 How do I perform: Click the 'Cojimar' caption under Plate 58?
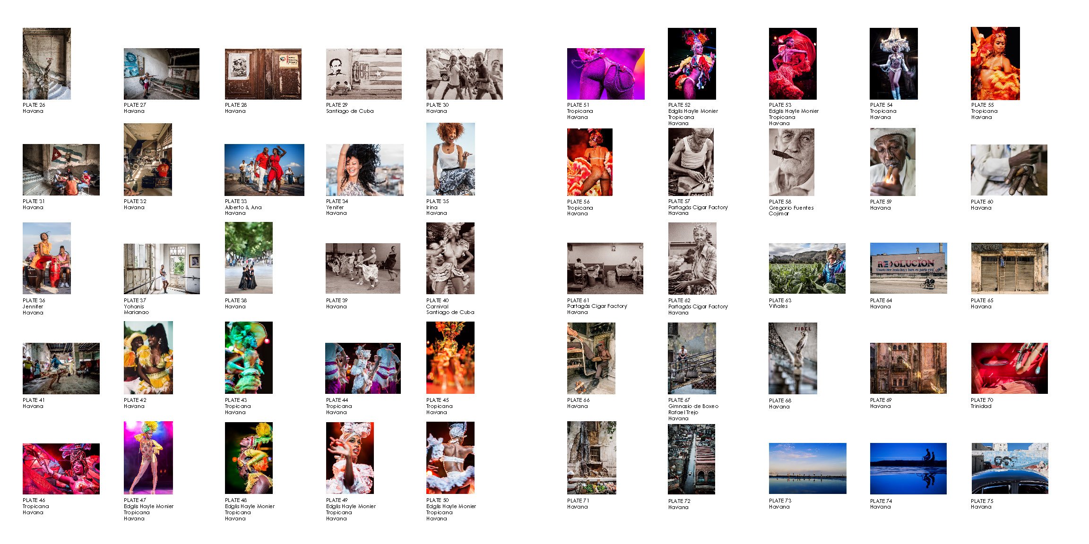[779, 213]
